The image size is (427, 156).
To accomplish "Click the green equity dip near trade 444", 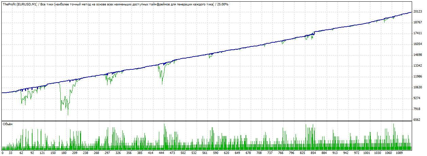I will click(x=162, y=84).
